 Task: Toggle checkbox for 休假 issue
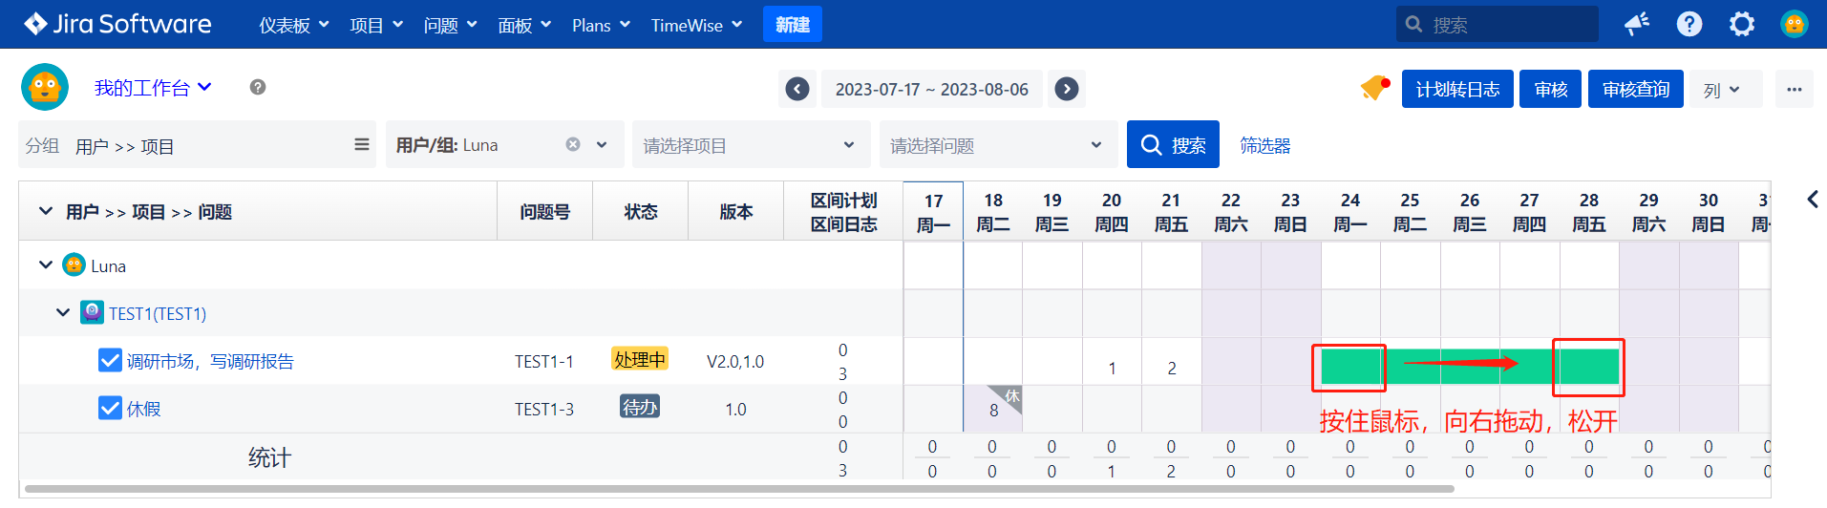pos(110,409)
